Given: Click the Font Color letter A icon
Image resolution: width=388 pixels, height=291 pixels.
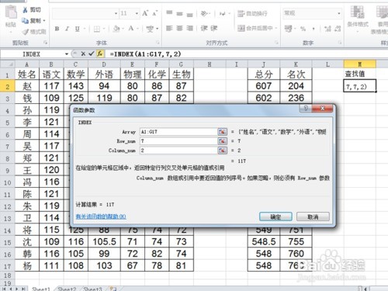Looking at the screenshot, I should click(131, 29).
